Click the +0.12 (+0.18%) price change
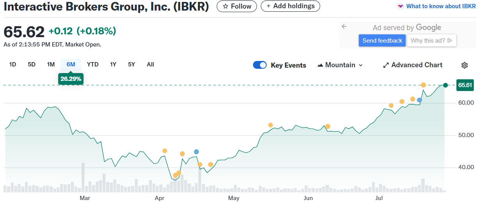481x204 pixels. [x=82, y=31]
